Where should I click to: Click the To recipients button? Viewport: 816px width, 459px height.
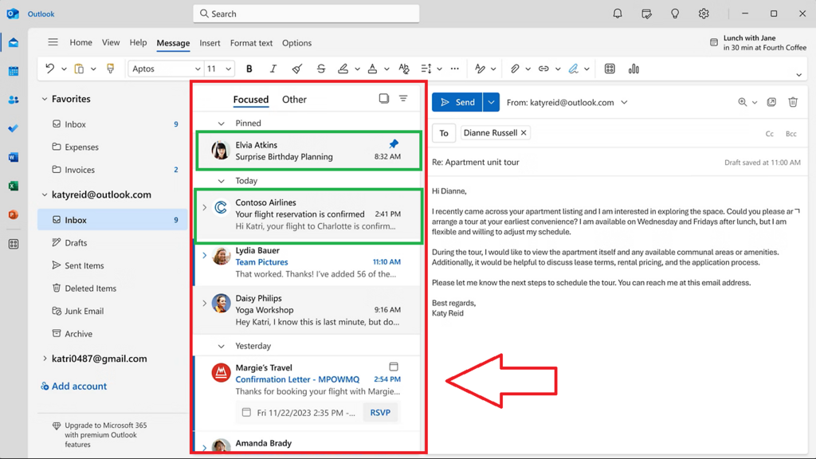[x=444, y=133]
